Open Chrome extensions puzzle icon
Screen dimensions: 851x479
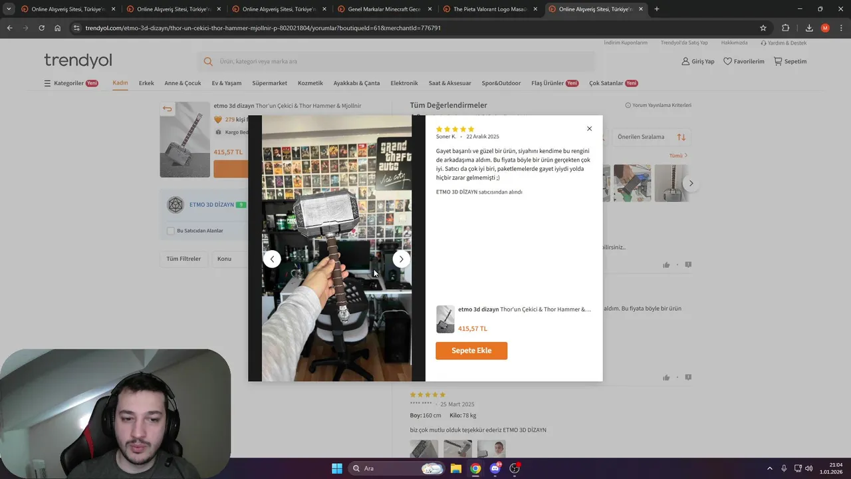(x=786, y=28)
